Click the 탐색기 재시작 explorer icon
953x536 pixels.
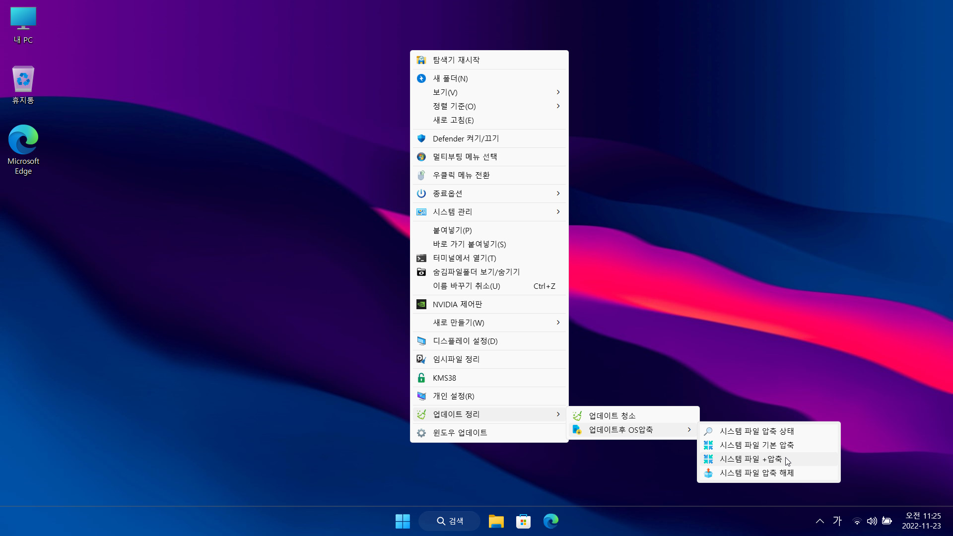pyautogui.click(x=421, y=60)
